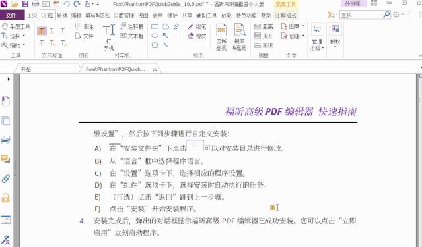Switch to the 保护 ribbon tab
422x247 pixels.
(172, 15)
